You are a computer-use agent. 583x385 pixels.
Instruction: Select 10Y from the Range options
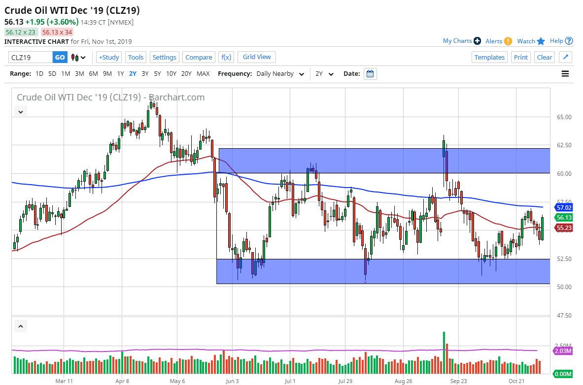(171, 73)
